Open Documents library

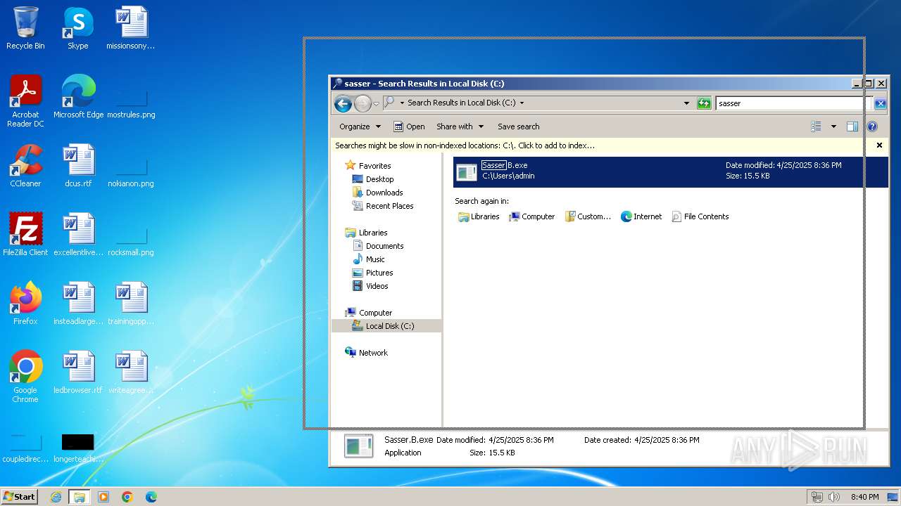click(384, 246)
